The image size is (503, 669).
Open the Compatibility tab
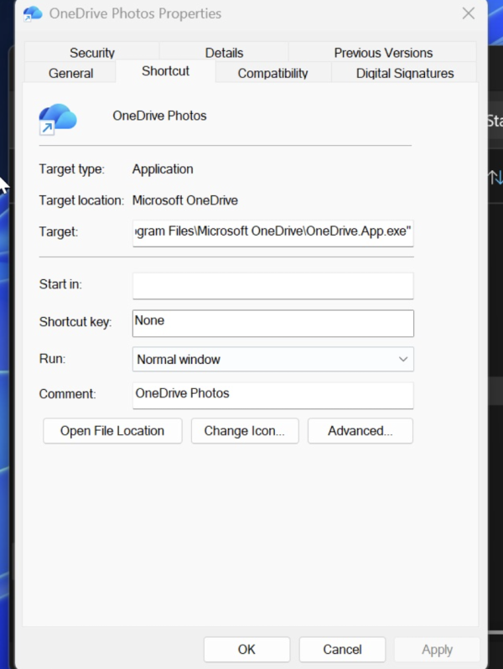272,73
